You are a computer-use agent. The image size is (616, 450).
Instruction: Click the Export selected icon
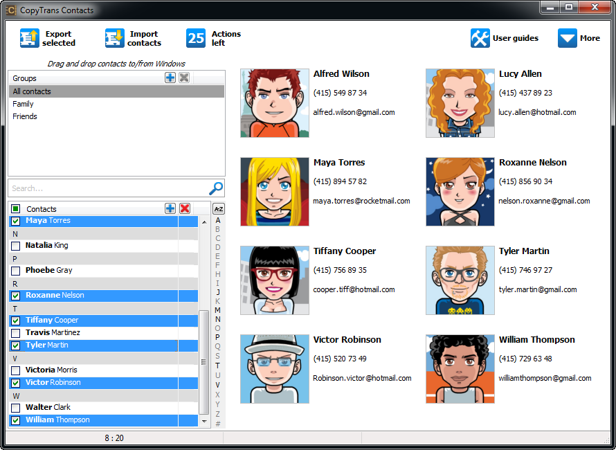pos(30,38)
